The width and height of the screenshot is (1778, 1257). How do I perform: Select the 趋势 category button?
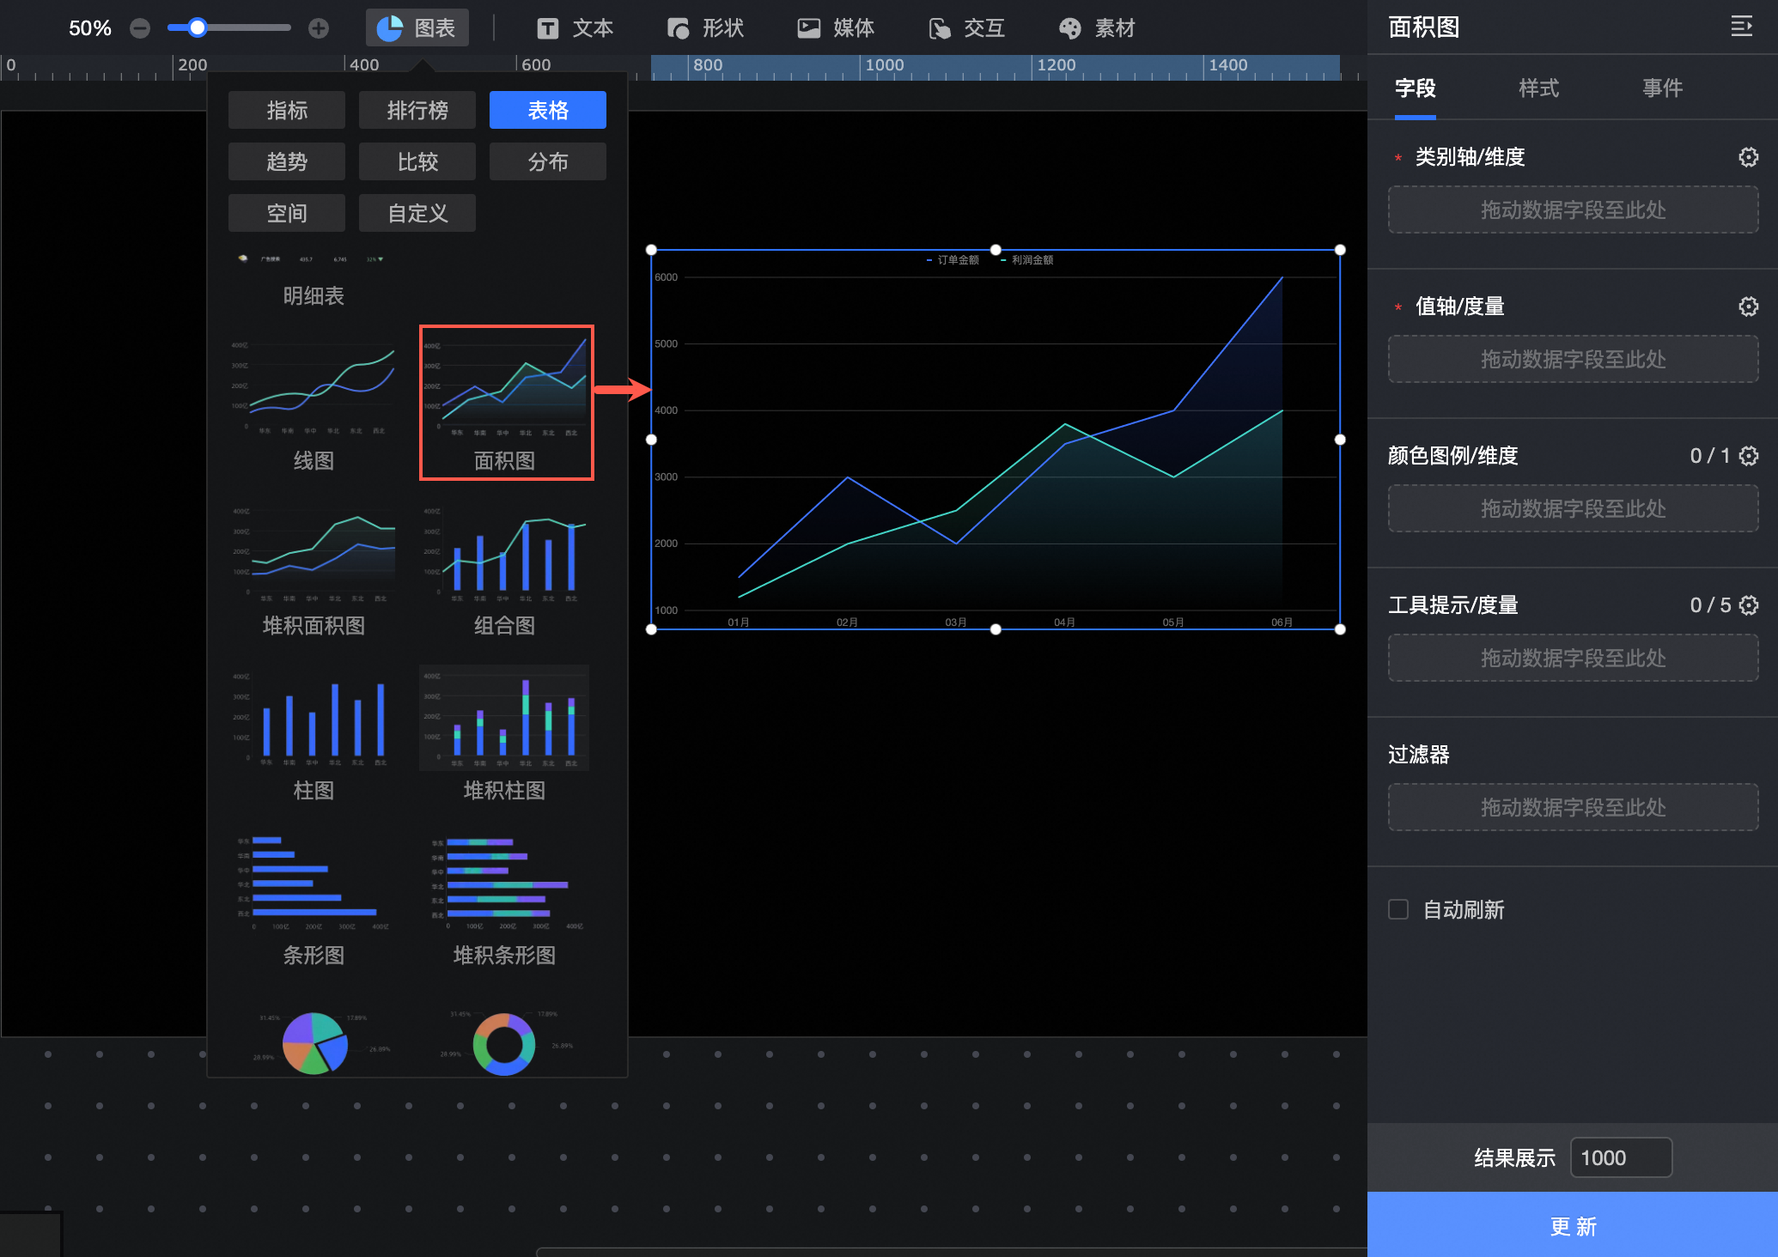[x=287, y=161]
